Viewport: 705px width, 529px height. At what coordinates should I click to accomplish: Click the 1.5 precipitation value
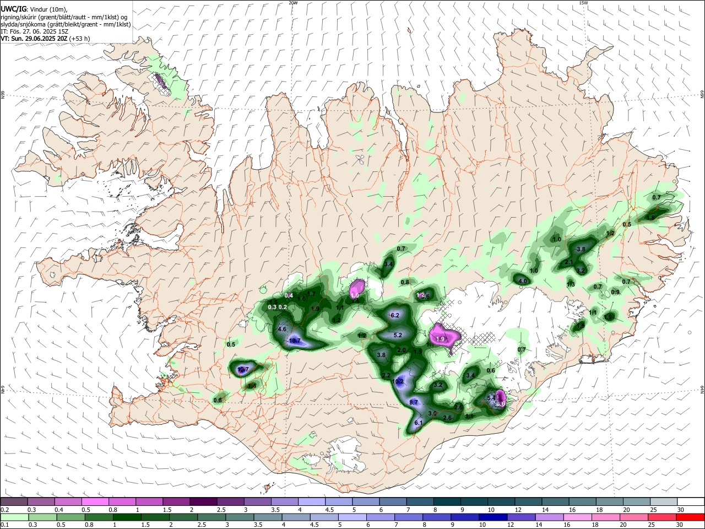point(417,351)
